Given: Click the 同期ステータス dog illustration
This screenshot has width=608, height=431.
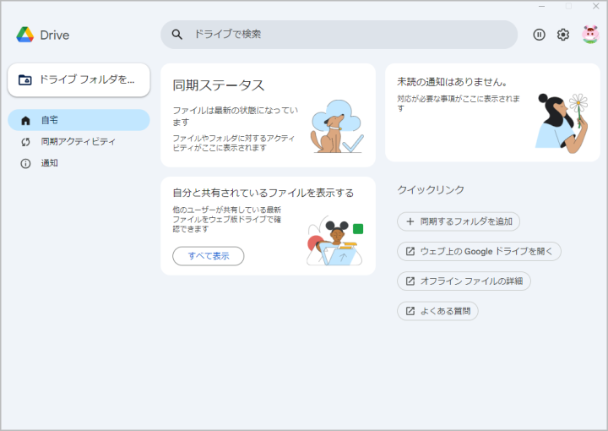Looking at the screenshot, I should click(336, 128).
